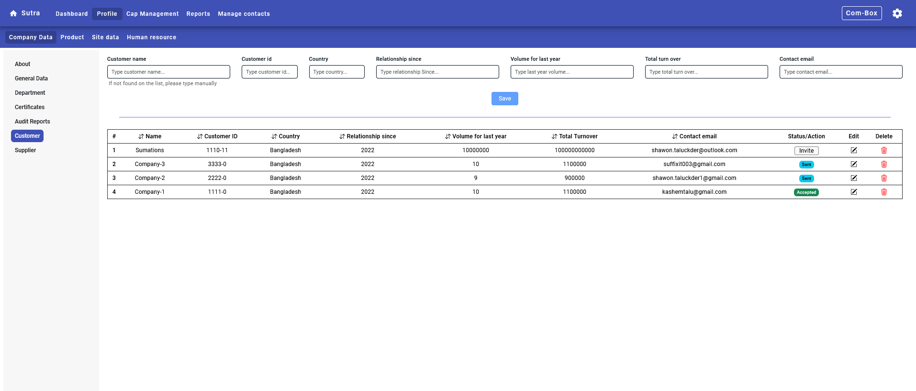Click the edit icon for Sumations row
Viewport: 916px width, 391px height.
coord(853,150)
